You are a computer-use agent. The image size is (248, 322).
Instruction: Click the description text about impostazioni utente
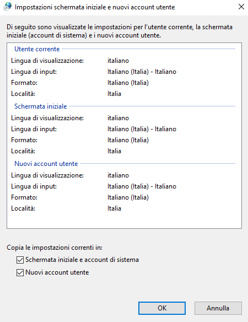(120, 31)
